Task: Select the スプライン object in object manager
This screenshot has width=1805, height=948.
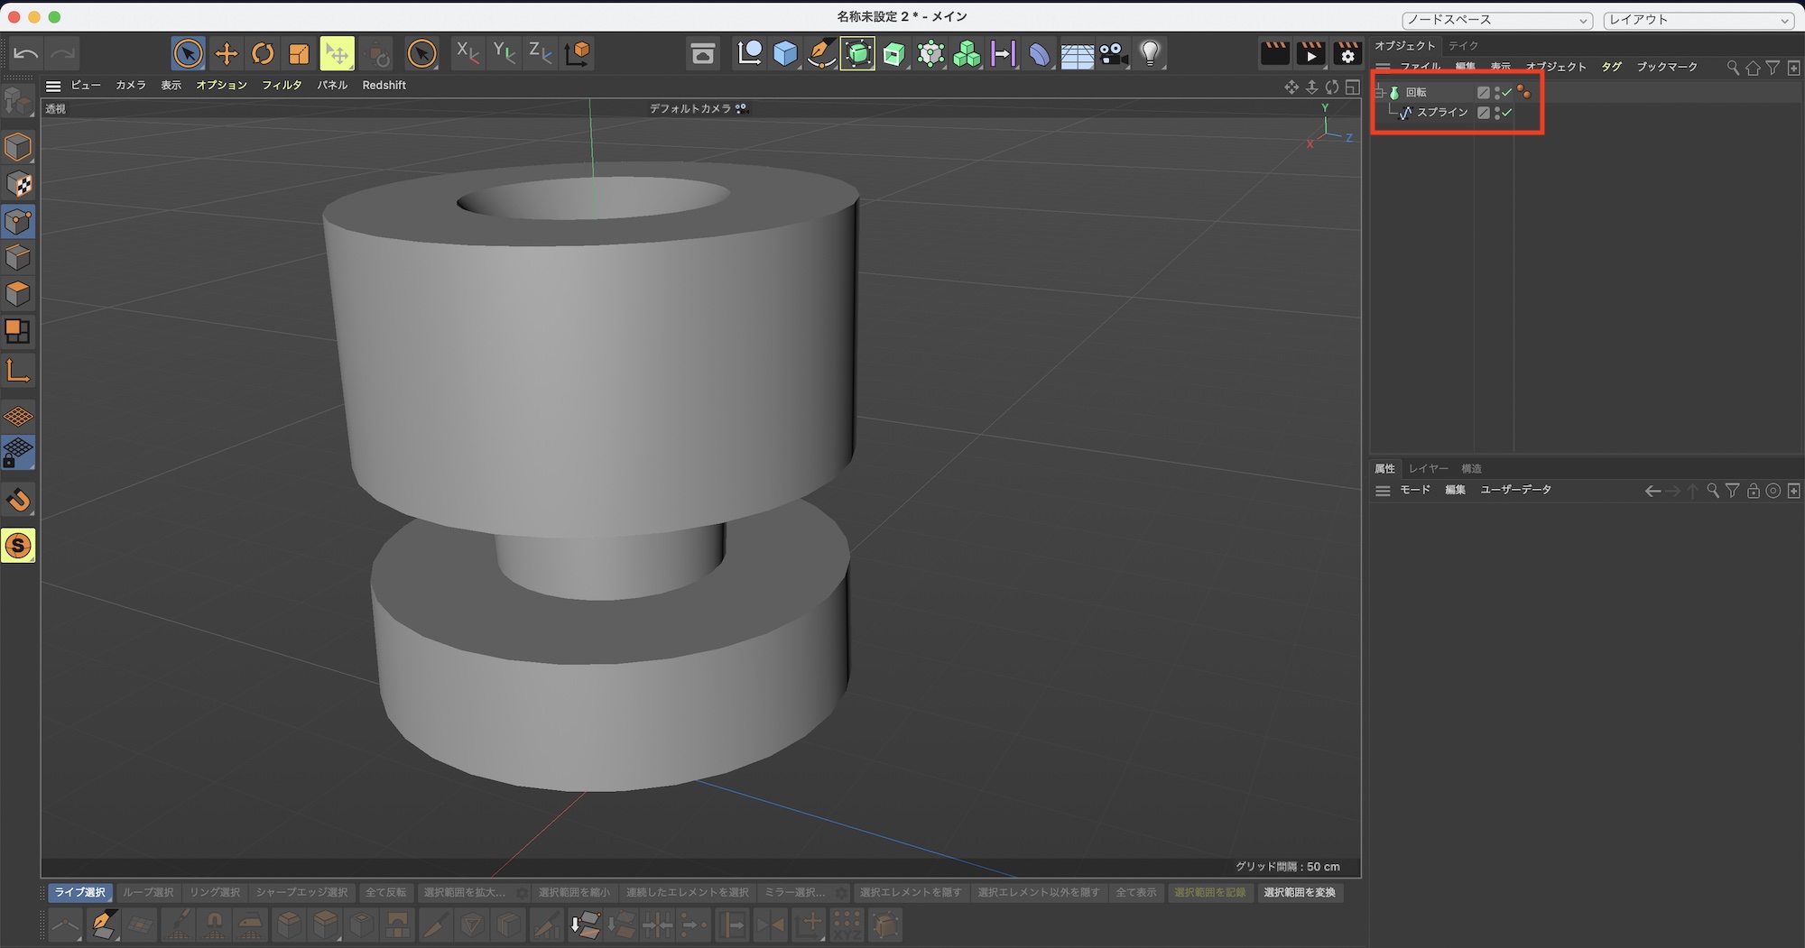Action: [1441, 113]
